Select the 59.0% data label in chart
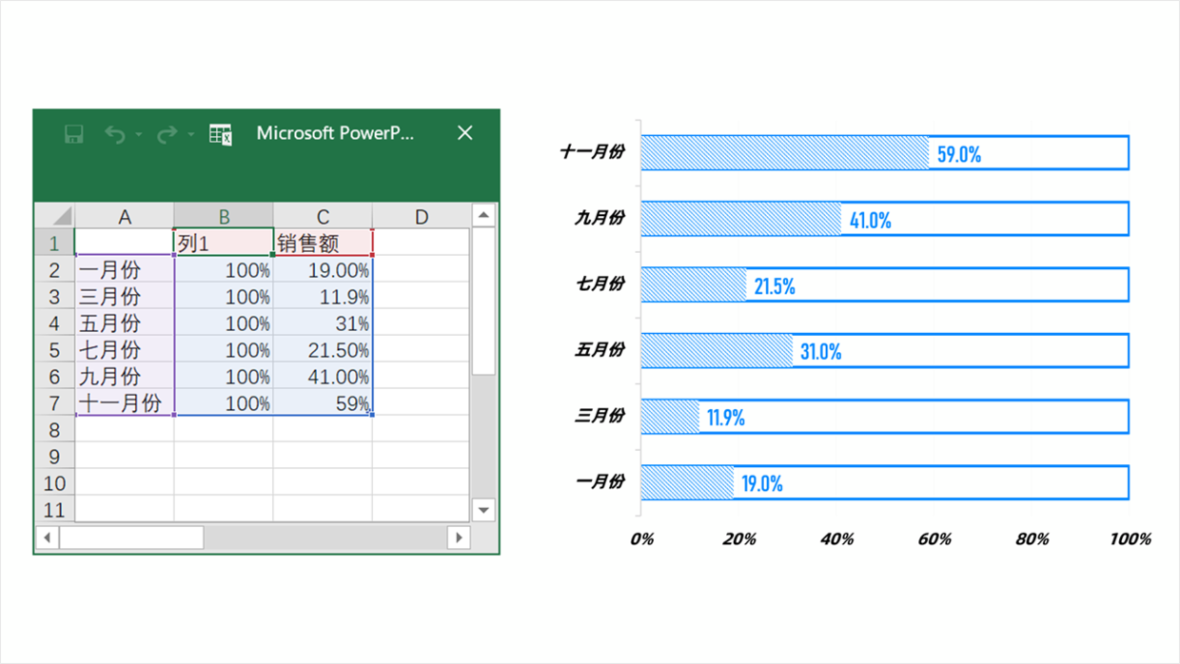Image resolution: width=1180 pixels, height=664 pixels. [958, 154]
